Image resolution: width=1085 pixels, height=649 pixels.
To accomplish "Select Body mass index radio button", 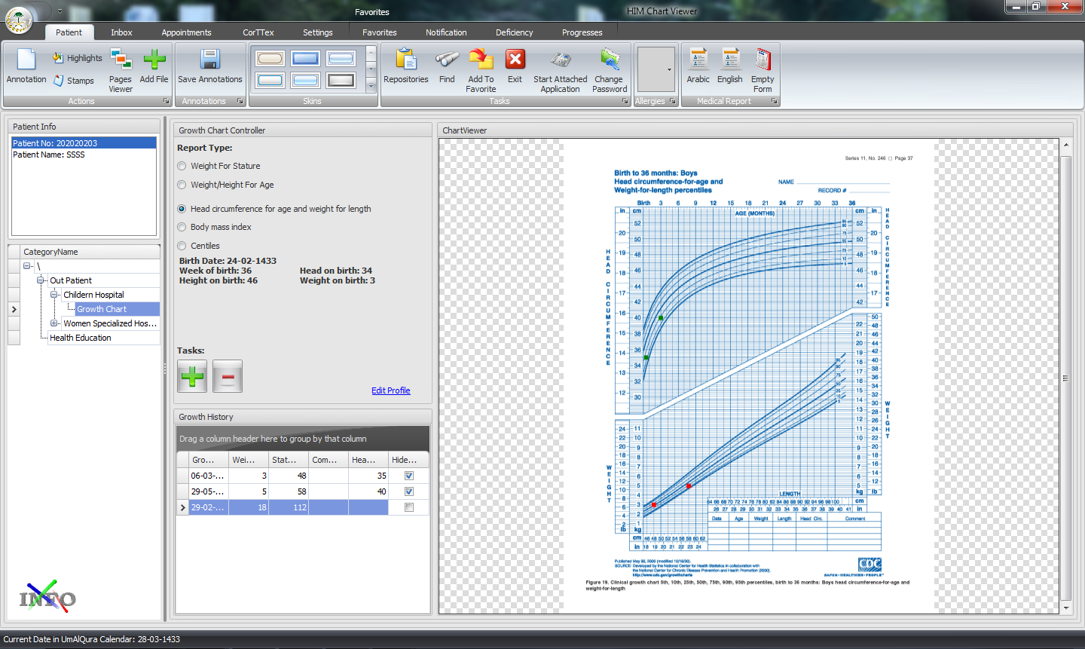I will [x=182, y=227].
